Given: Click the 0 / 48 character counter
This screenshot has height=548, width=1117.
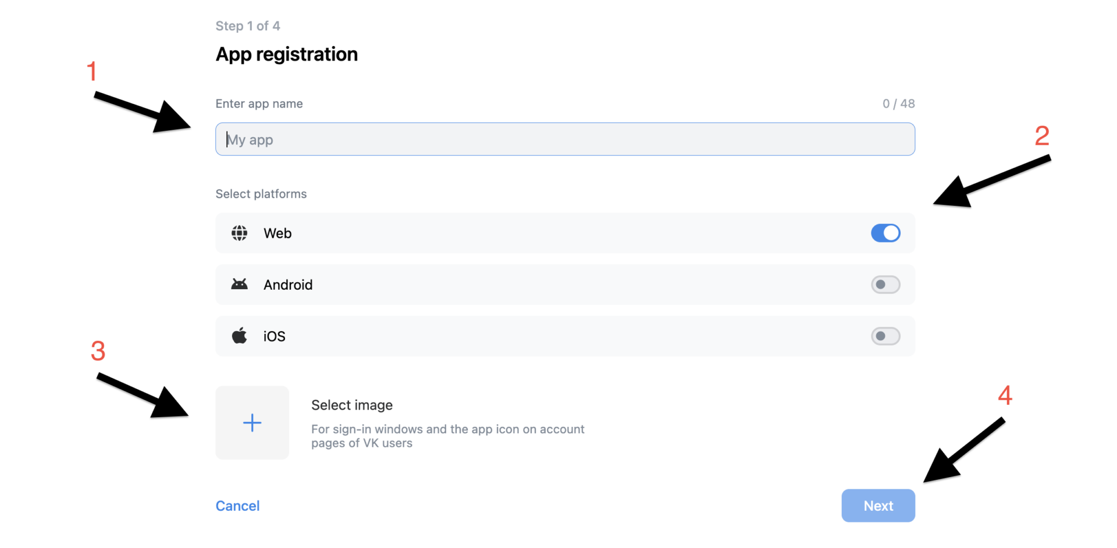Looking at the screenshot, I should pyautogui.click(x=898, y=104).
